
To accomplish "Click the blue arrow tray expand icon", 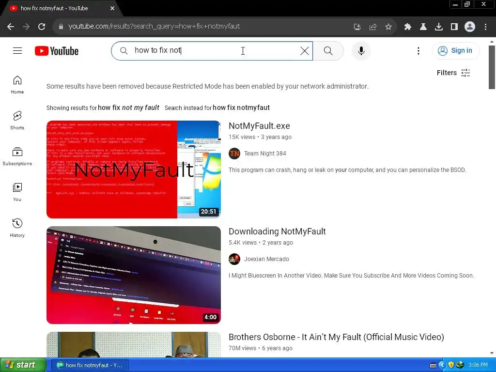I will (x=442, y=365).
